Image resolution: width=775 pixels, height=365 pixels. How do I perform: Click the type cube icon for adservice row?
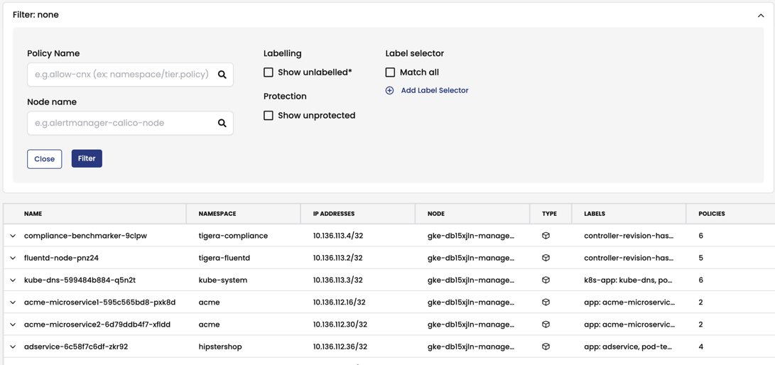546,347
